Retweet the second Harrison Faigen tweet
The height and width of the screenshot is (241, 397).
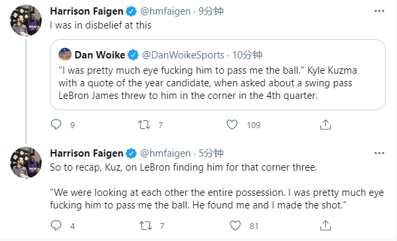coord(145,226)
